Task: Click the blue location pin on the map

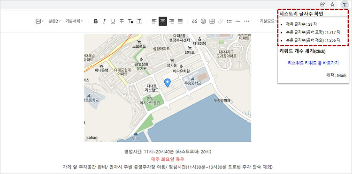Action: 168,83
